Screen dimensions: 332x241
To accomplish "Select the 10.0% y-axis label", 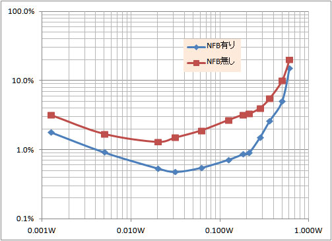I will [x=23, y=81].
